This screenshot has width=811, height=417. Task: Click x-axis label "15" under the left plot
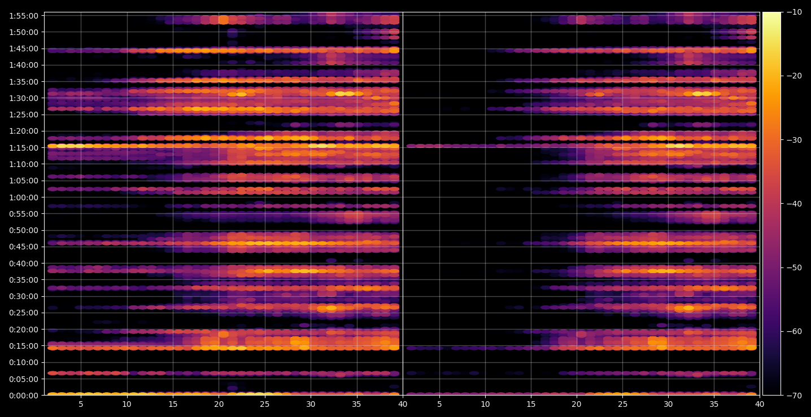pos(173,404)
